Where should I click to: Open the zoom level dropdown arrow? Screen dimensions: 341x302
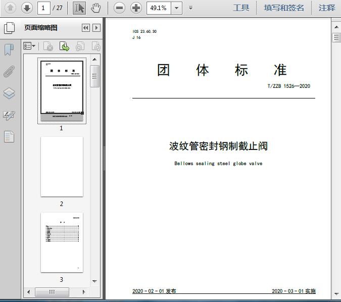[x=177, y=8]
